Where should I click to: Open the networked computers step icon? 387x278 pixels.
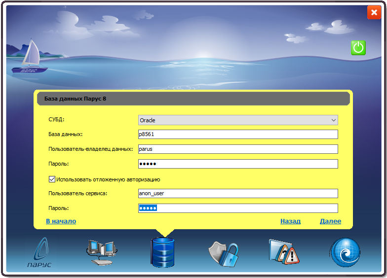click(102, 252)
